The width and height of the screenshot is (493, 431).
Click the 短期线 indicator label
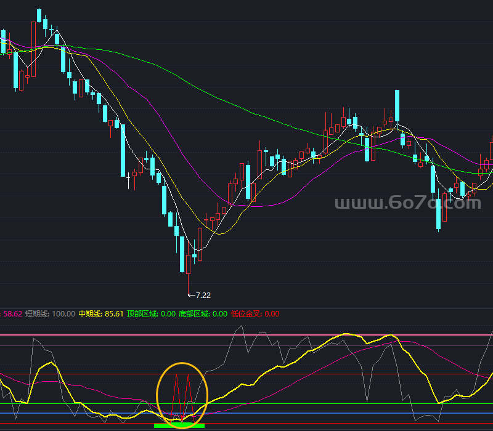[36, 314]
